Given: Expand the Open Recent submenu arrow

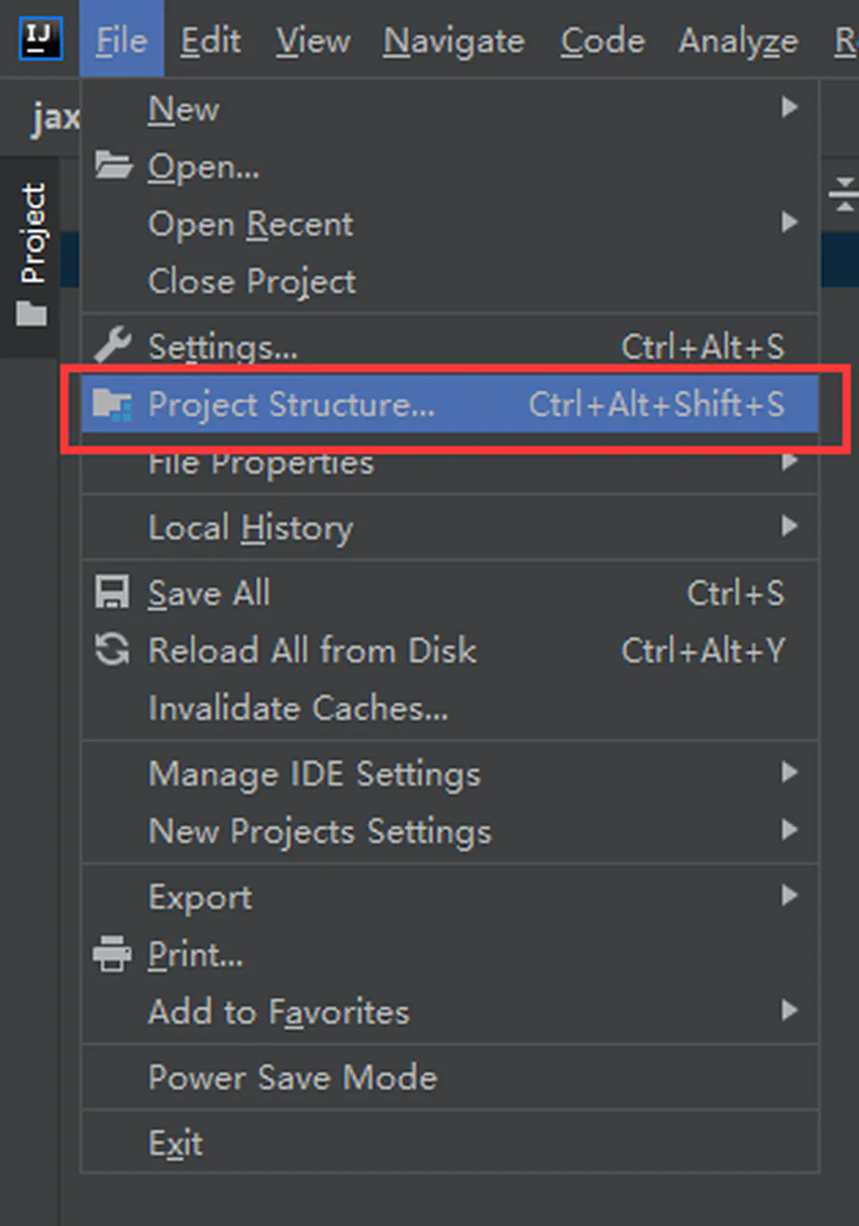Looking at the screenshot, I should pos(789,222).
